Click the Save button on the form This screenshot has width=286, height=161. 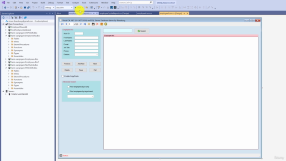click(x=81, y=70)
